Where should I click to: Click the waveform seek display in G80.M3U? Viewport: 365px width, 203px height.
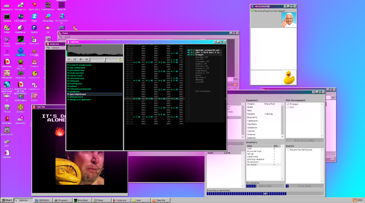pos(94,50)
